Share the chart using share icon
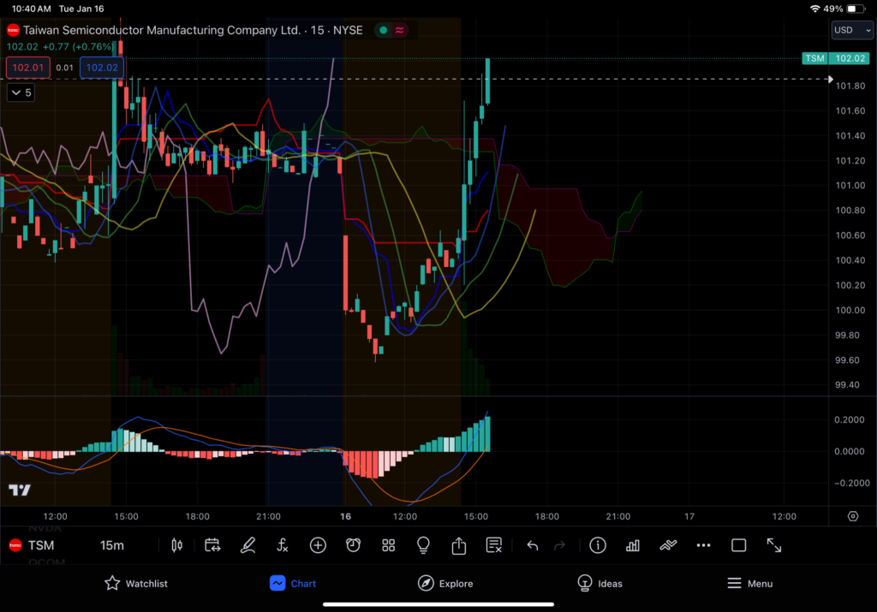The image size is (877, 612). pyautogui.click(x=459, y=545)
